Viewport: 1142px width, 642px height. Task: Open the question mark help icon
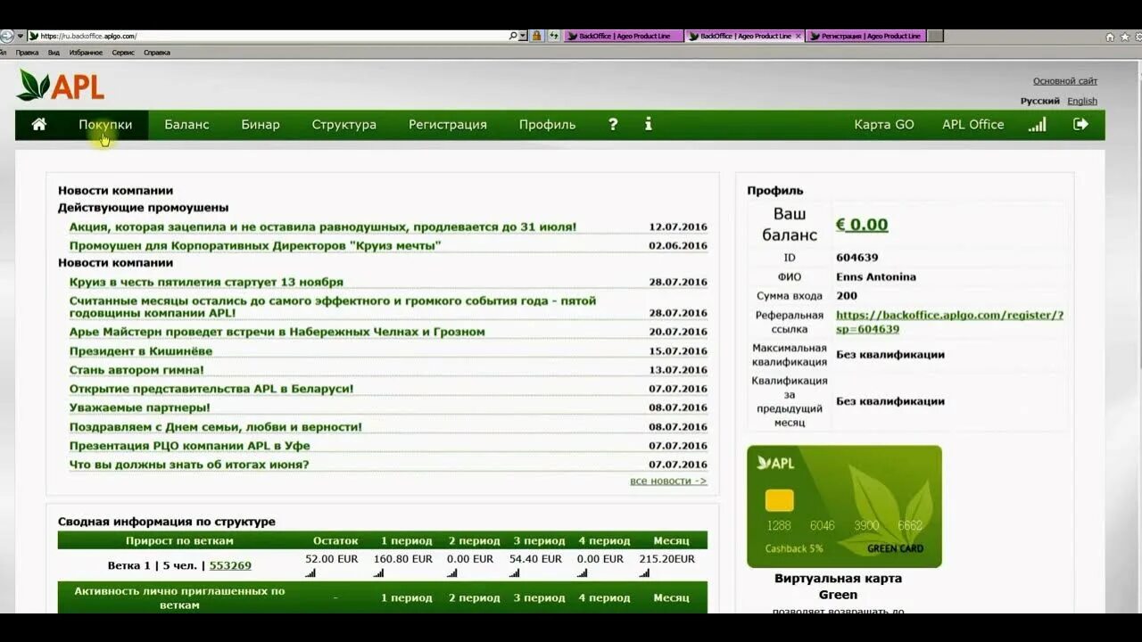613,124
